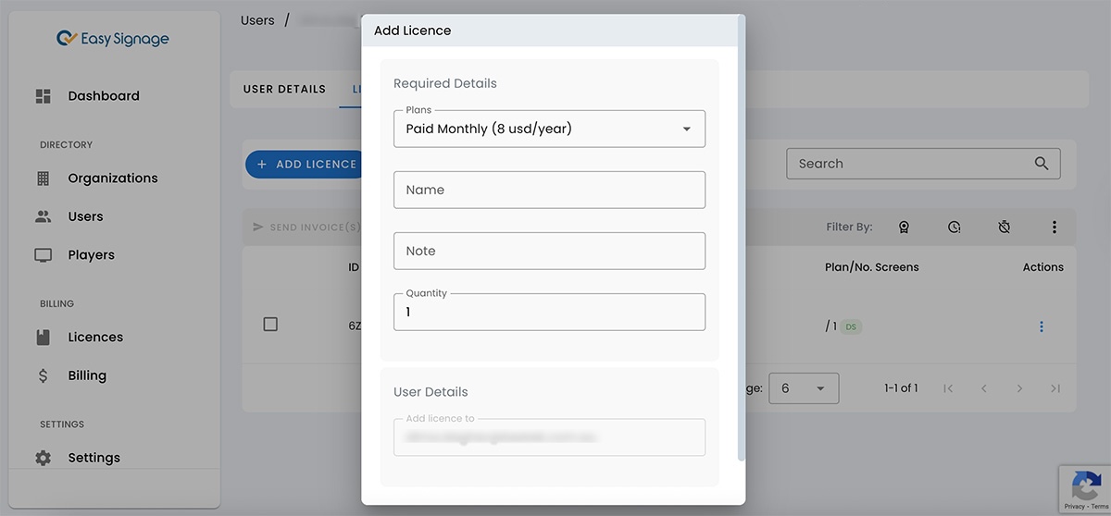This screenshot has height=516, width=1111.
Task: Go to previous page
Action: point(984,388)
